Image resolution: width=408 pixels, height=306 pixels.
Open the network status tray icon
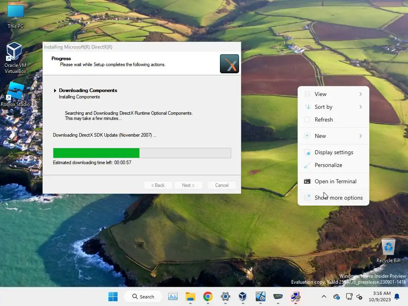[349, 296]
